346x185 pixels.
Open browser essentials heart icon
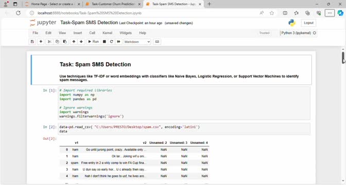tap(318, 13)
